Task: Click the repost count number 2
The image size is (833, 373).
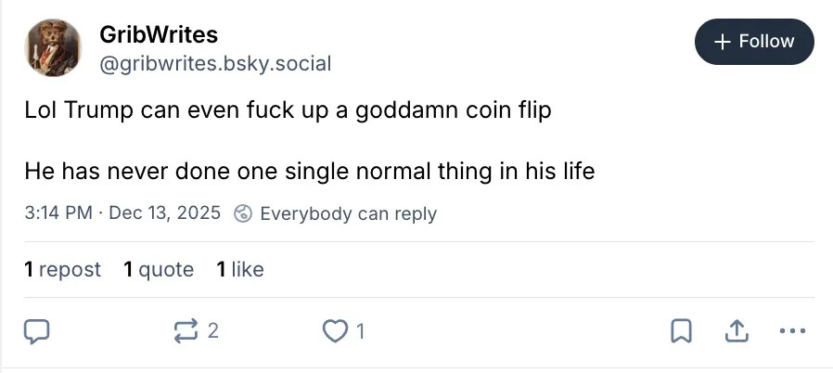Action: (x=213, y=330)
